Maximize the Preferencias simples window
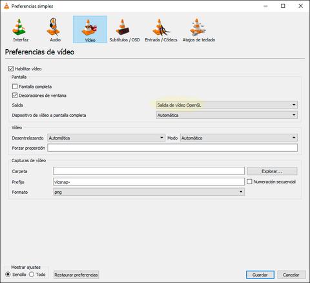This screenshot has width=310, height=283. point(283,6)
